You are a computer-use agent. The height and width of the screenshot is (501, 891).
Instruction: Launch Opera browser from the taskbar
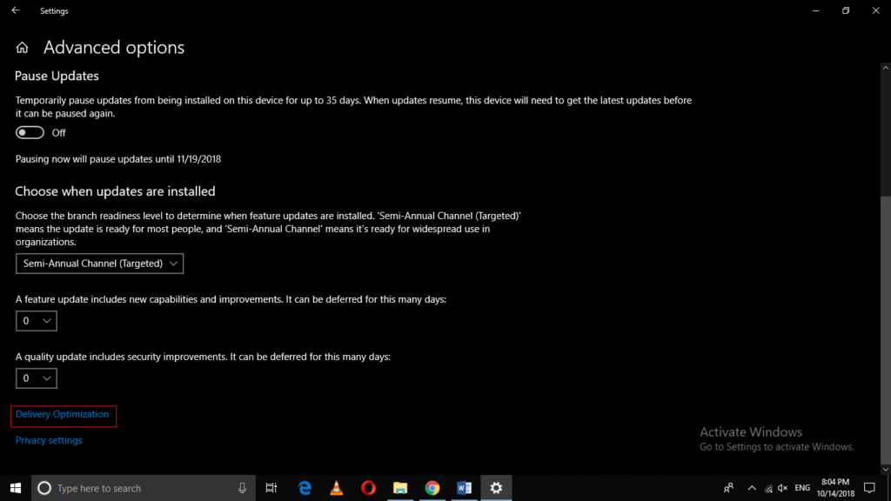(368, 488)
